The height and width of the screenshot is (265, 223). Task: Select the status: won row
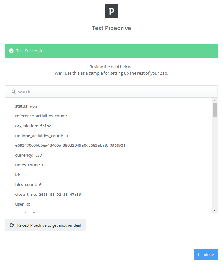26,106
